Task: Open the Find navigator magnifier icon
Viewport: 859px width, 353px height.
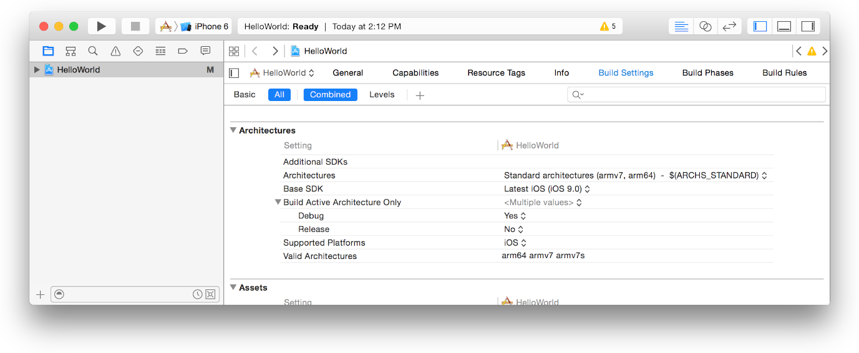Action: 93,51
